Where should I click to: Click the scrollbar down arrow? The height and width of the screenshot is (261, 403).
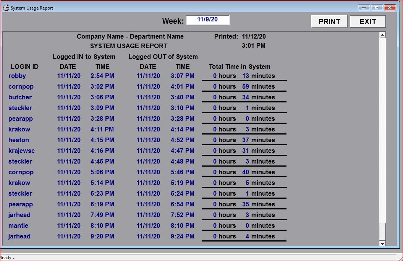382,243
